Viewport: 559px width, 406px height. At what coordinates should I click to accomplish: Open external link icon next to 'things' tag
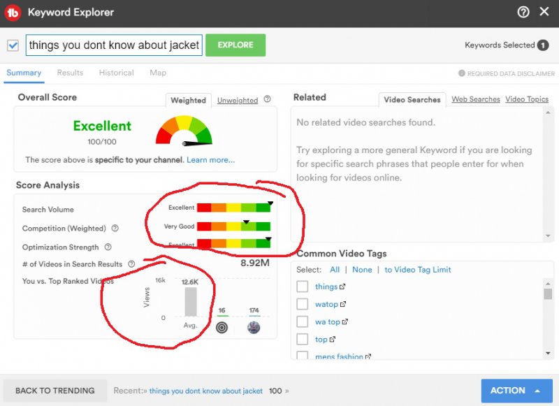342,287
